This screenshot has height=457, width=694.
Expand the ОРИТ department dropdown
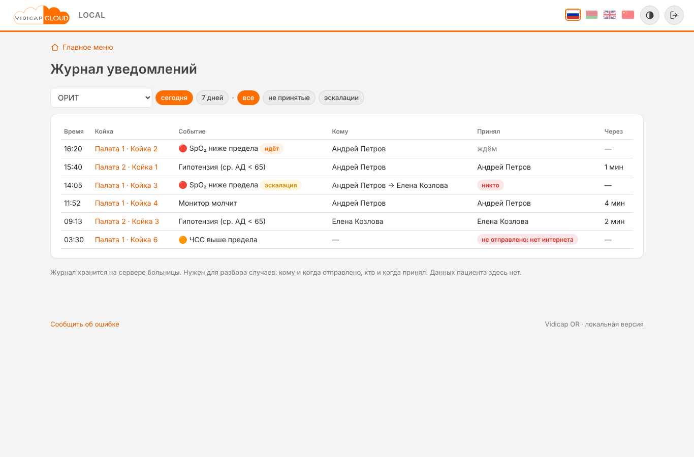[x=102, y=98]
